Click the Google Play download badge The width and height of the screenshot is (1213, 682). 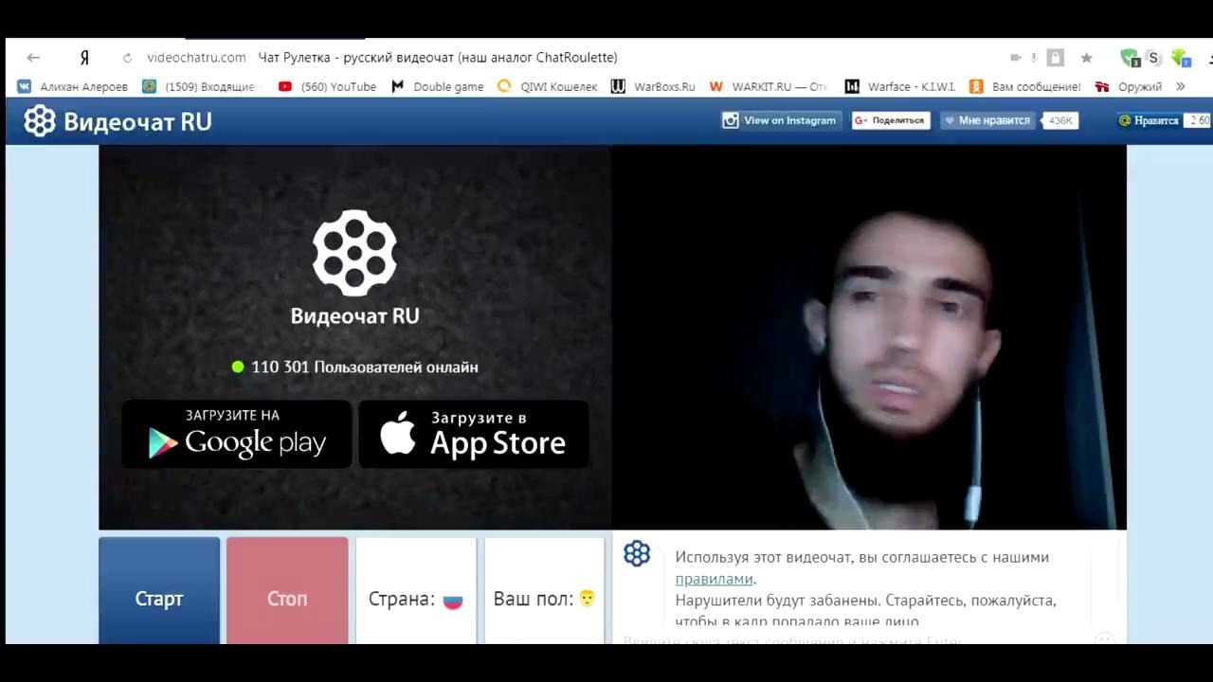click(x=236, y=434)
